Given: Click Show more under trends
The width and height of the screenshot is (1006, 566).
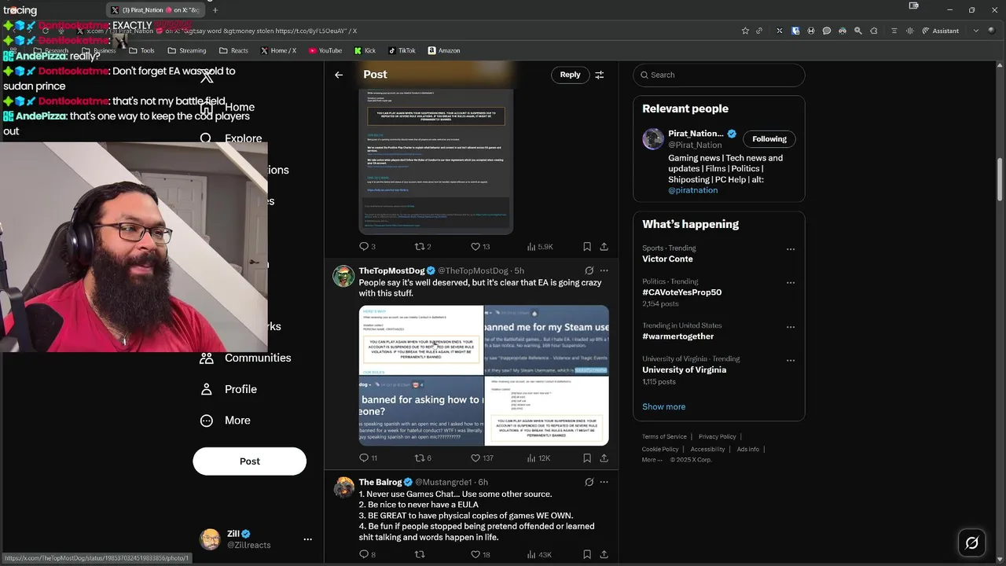Looking at the screenshot, I should pos(664,406).
